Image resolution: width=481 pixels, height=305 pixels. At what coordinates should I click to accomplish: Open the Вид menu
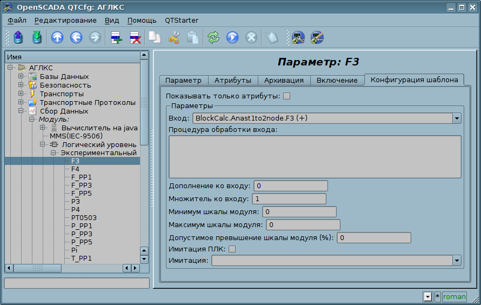(x=112, y=20)
